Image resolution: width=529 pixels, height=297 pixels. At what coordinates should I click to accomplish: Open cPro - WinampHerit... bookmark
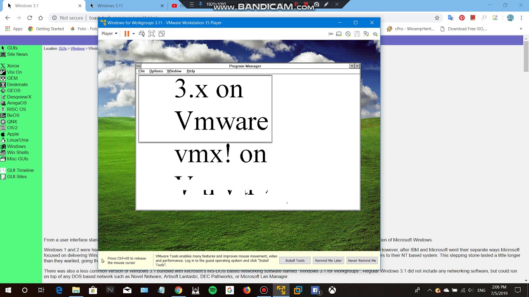(x=410, y=29)
